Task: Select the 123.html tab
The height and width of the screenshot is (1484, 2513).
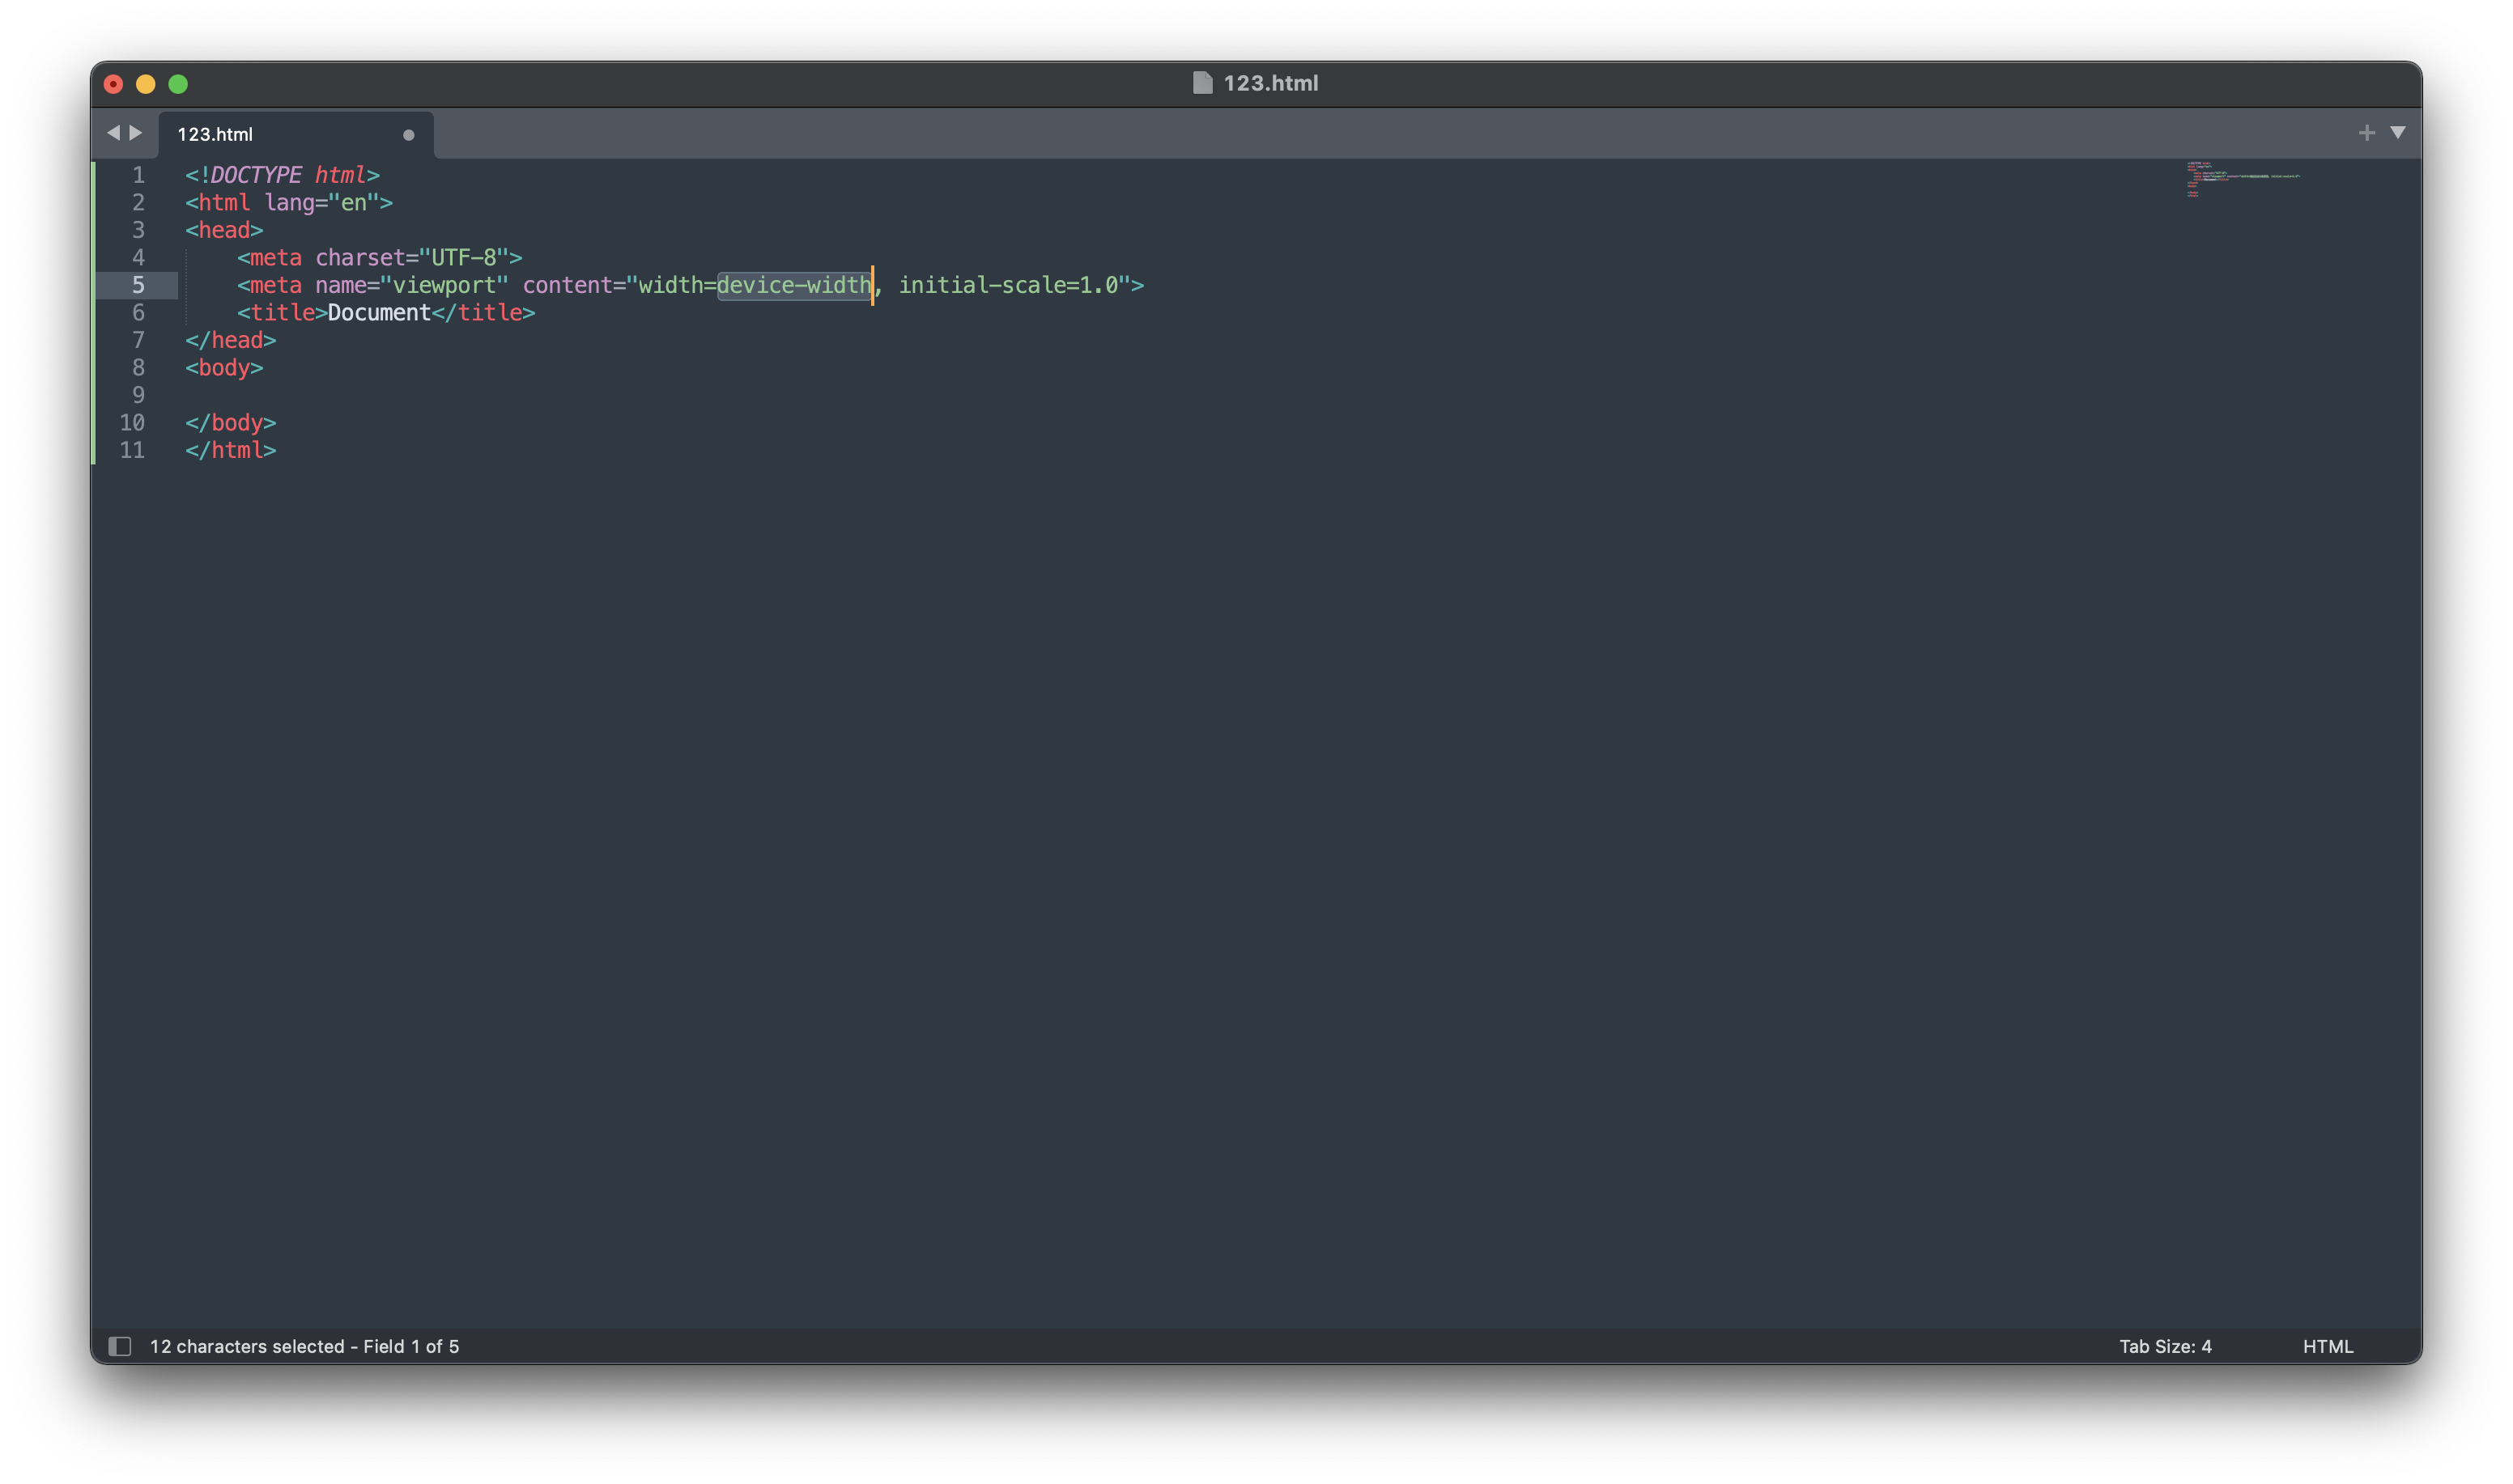Action: click(296, 134)
